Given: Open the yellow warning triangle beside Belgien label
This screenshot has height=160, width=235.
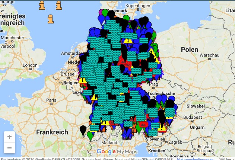Looking at the screenshot, I should coord(82,79).
